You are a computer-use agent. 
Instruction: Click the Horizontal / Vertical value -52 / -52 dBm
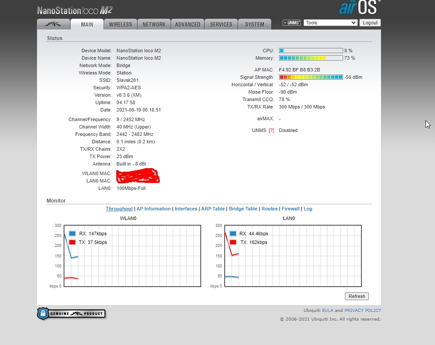tap(293, 85)
